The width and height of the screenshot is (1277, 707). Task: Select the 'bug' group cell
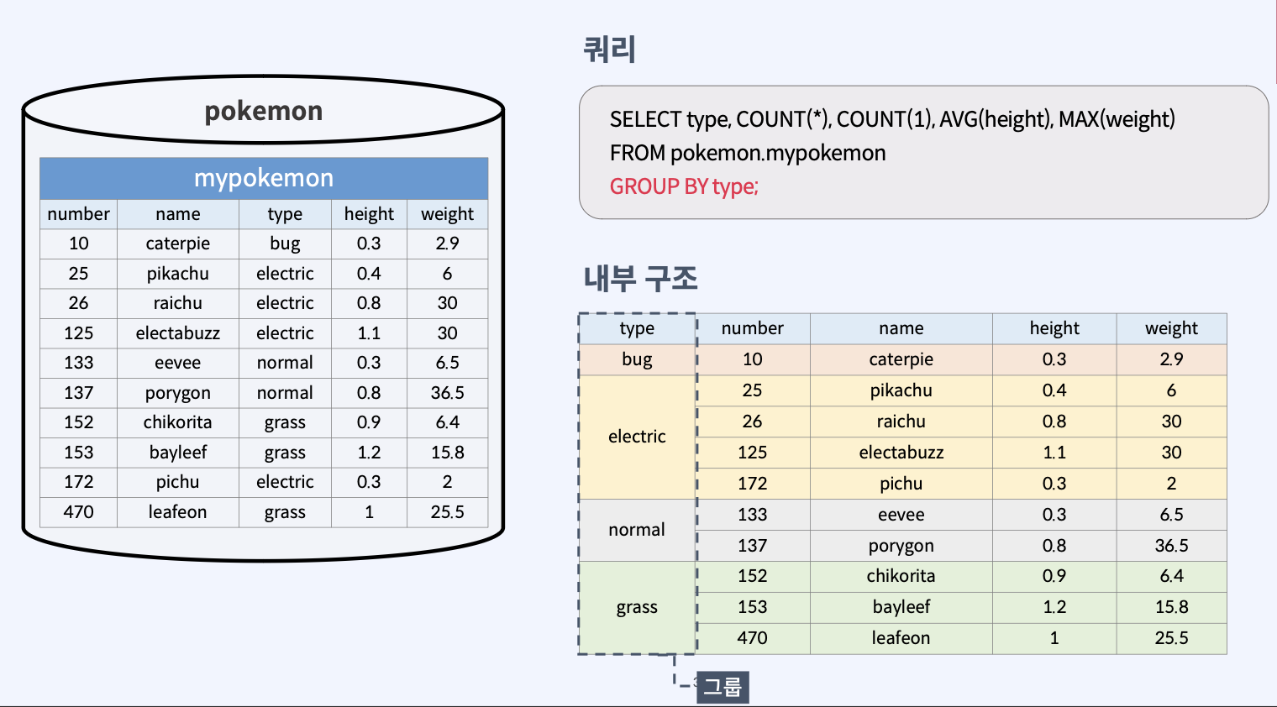point(637,359)
